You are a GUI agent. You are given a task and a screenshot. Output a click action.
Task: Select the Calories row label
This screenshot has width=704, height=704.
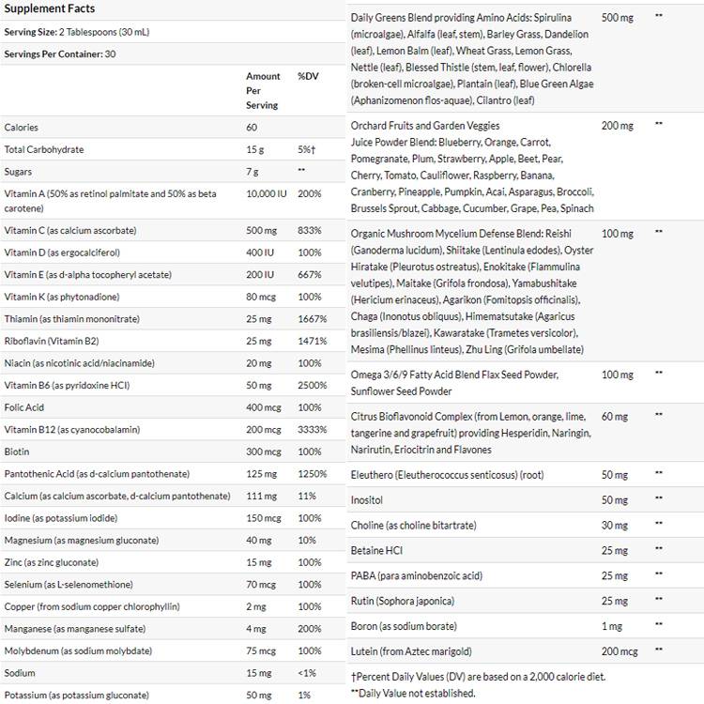pos(22,128)
